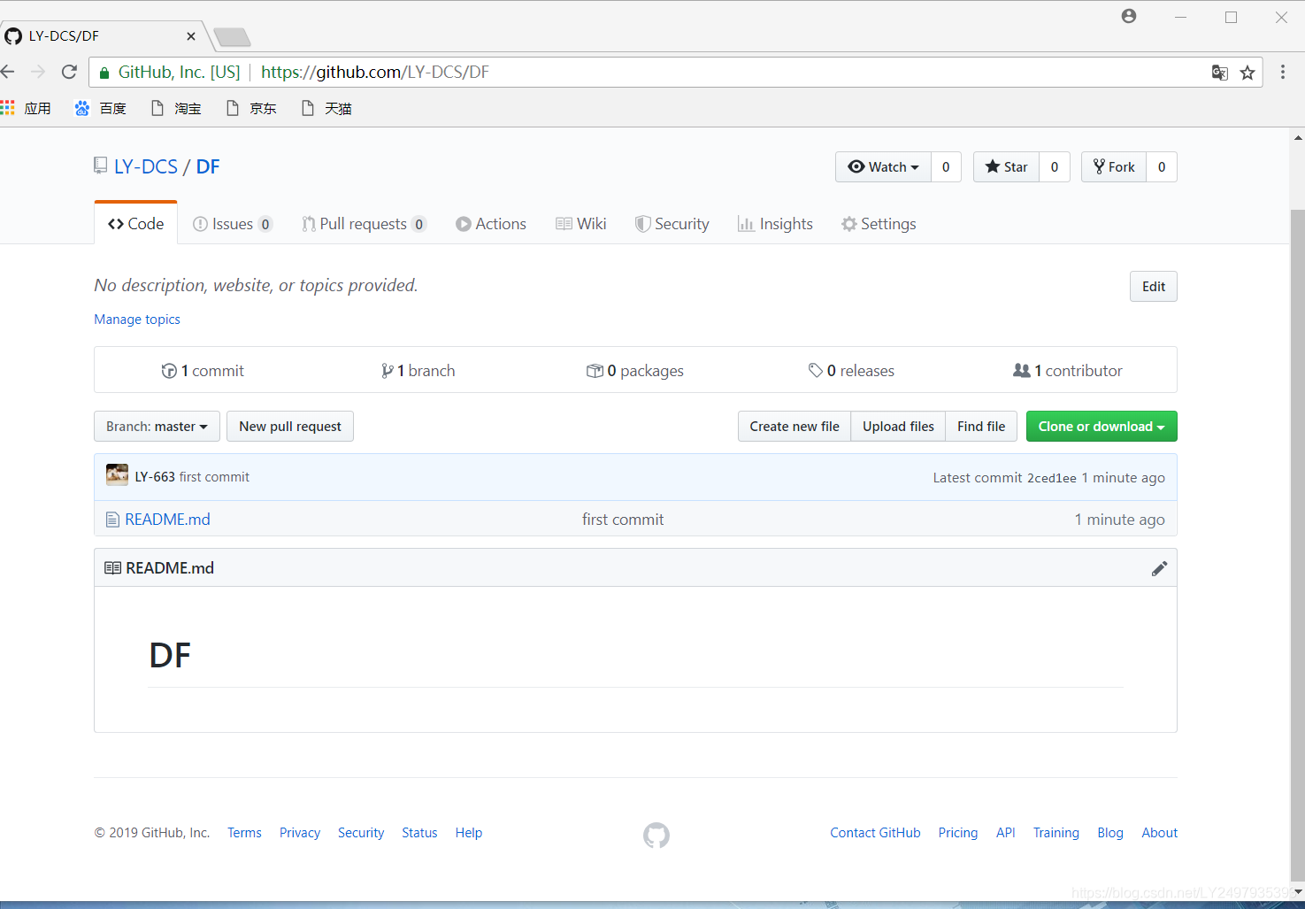Screen dimensions: 1305x909
Task: Click Upload files button
Action: click(x=898, y=427)
